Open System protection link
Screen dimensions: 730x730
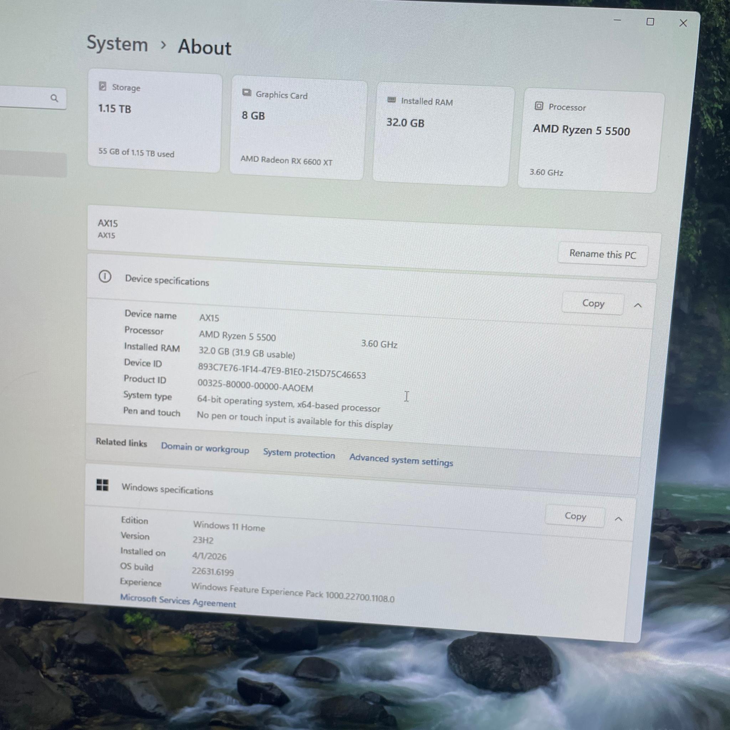pyautogui.click(x=299, y=454)
